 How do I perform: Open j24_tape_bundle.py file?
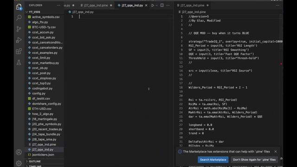coord(46,134)
